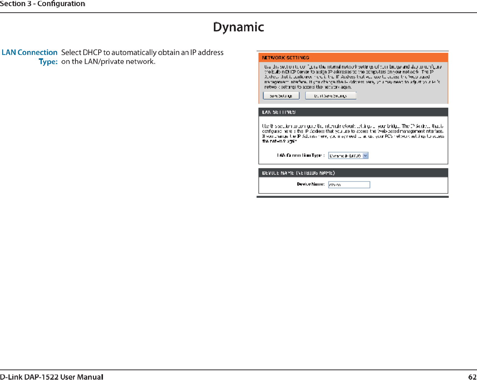
Task: Open the LAN Connection Type dropdown
Action: [348, 155]
